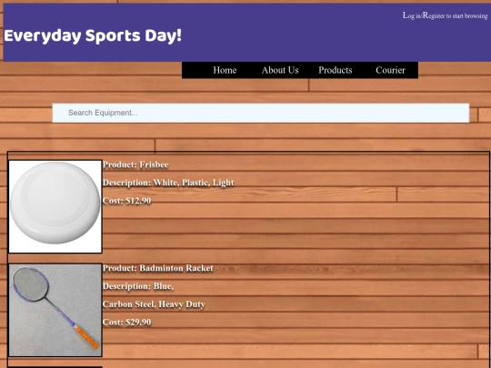Click the 'Carbon Steel, Heavy Duty' line
491x368 pixels.
pos(154,304)
